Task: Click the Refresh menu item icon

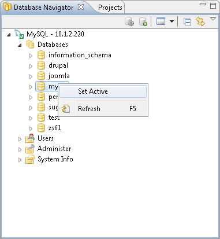Action: click(66, 109)
